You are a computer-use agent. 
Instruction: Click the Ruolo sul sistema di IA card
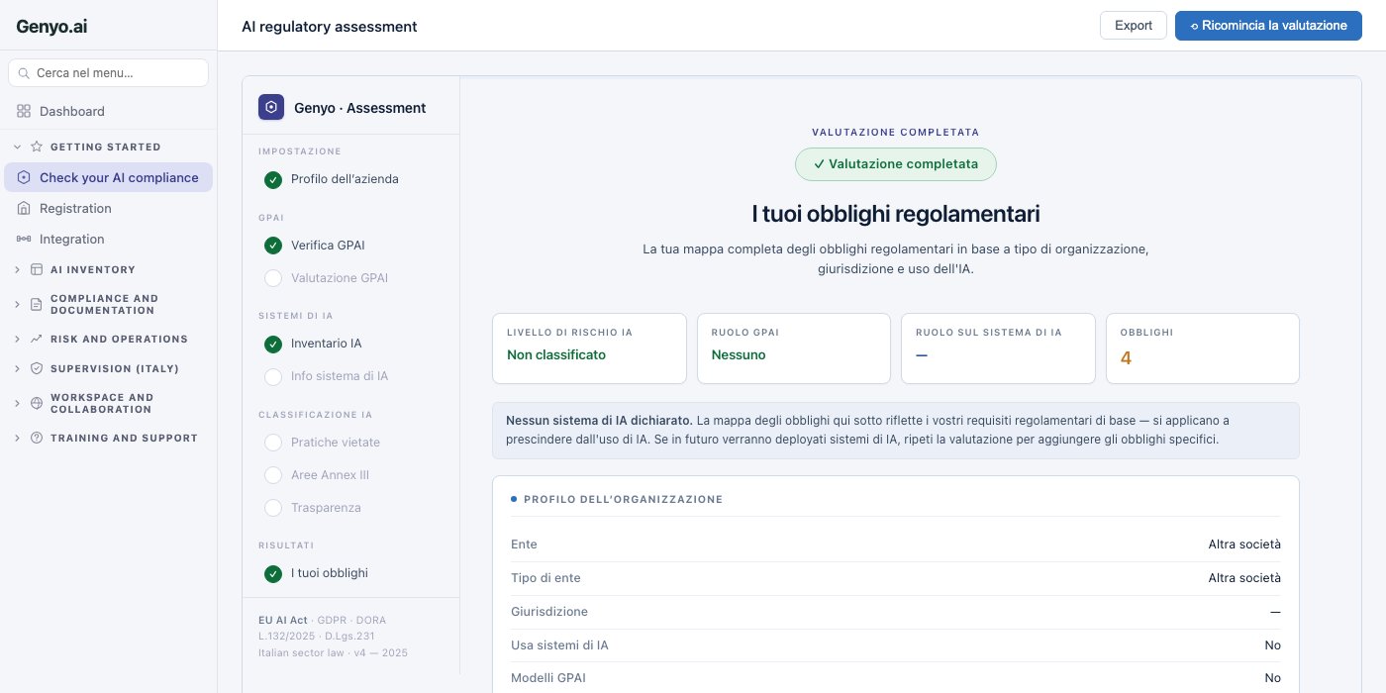pos(998,348)
